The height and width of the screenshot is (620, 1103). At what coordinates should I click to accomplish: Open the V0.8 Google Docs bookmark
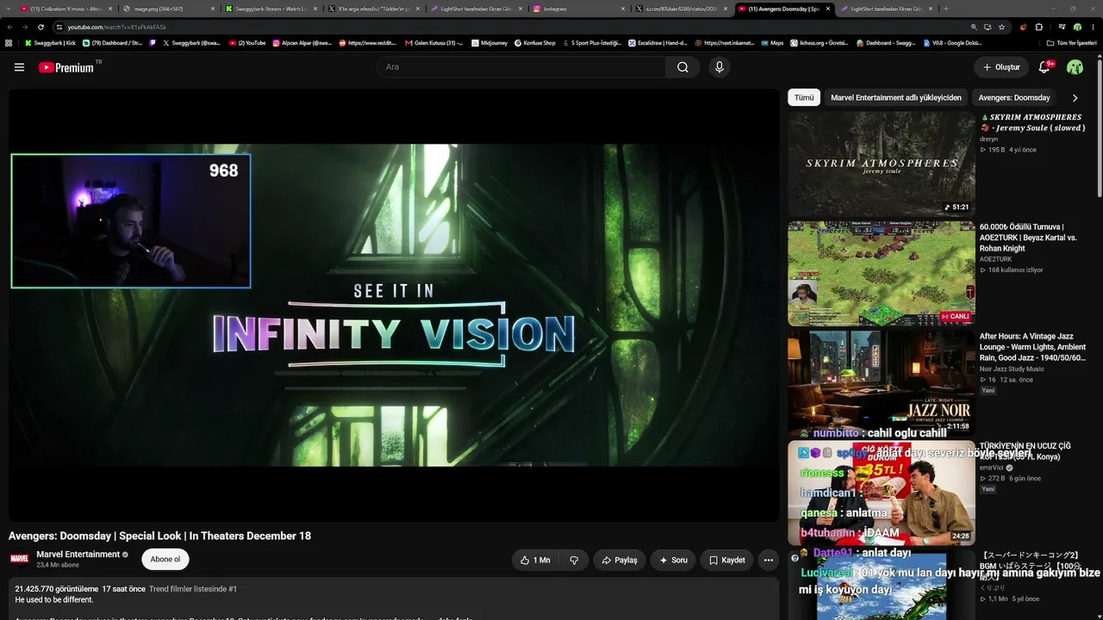point(952,42)
